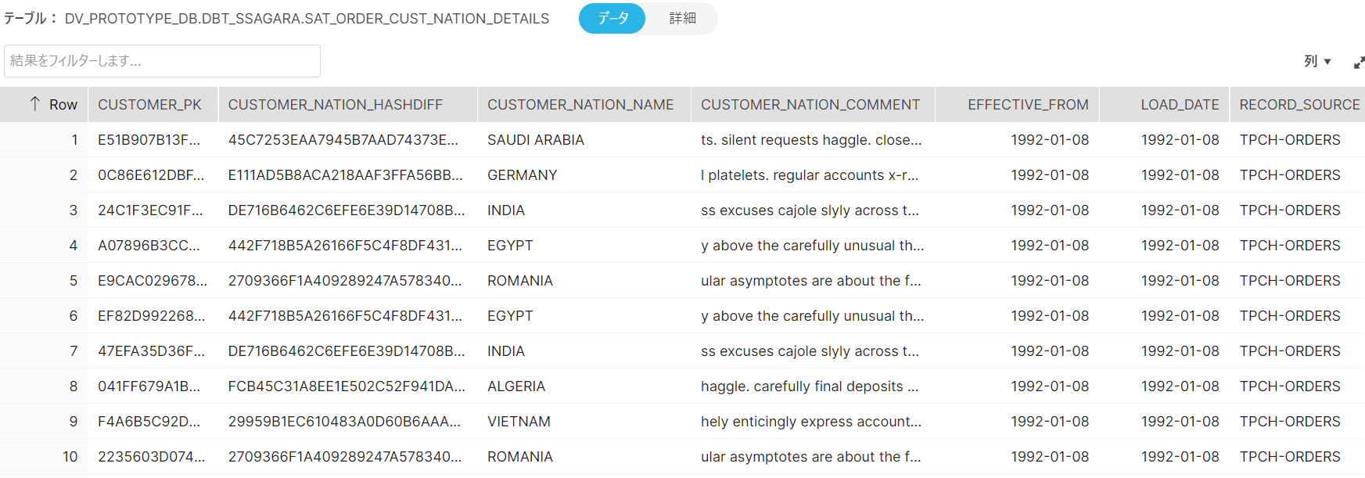The width and height of the screenshot is (1365, 478).
Task: Click the expand table fullscreen icon
Action: [1359, 63]
